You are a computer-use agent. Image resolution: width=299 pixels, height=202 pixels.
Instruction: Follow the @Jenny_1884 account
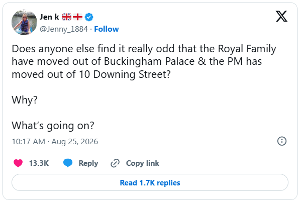tap(107, 29)
